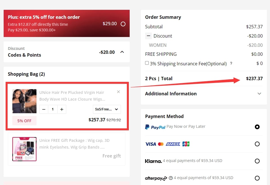The image size is (270, 185).
Task: Enable 3% Shipping Insurance Fee checkbox
Action: point(147,63)
